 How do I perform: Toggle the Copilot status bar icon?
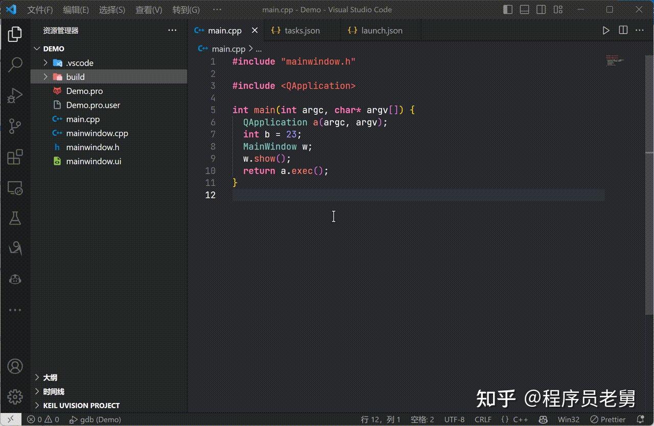click(x=543, y=419)
